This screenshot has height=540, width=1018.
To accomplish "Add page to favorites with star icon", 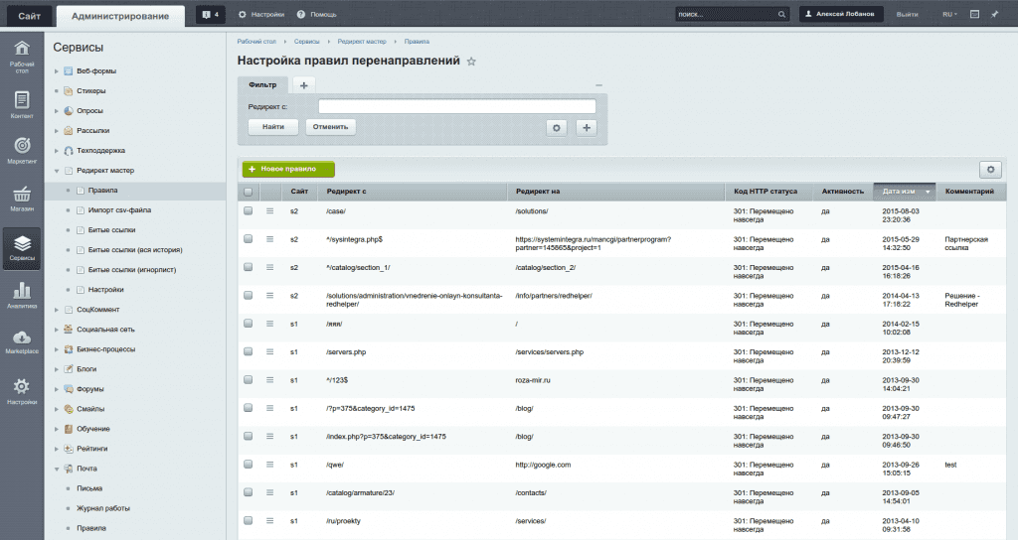I will click(x=471, y=62).
